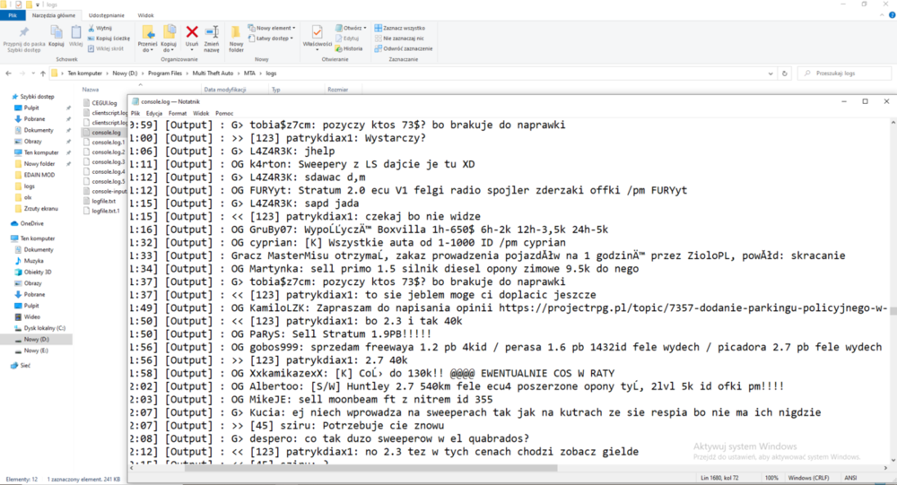Switch to Widok ribbon tab in Explorer
The height and width of the screenshot is (485, 897).
coord(145,15)
